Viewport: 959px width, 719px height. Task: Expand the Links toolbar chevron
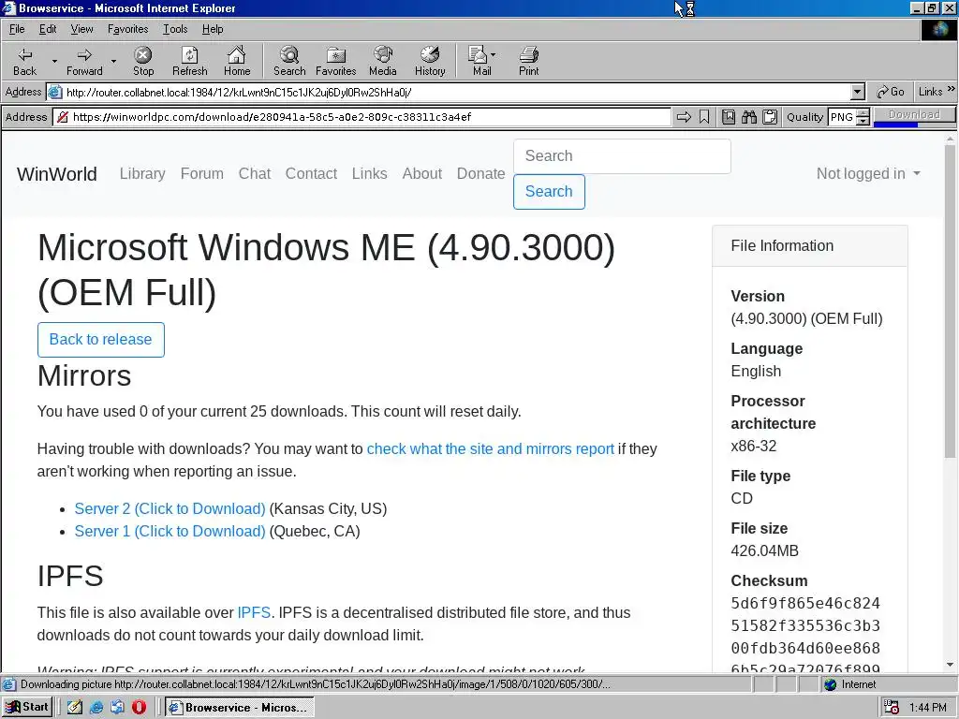(x=952, y=89)
